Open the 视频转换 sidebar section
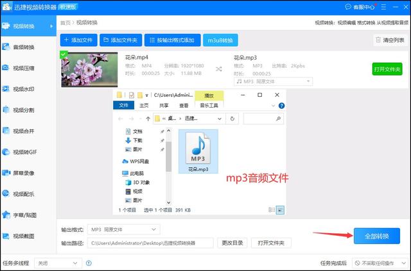The width and height of the screenshot is (411, 271). [28, 26]
